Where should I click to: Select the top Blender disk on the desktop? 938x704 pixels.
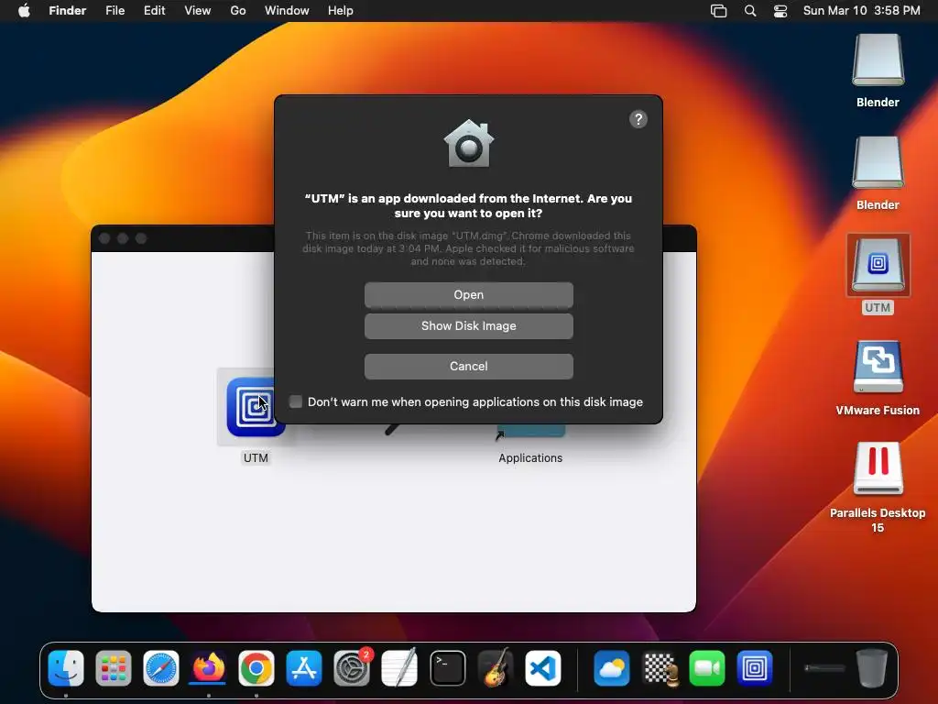878,60
